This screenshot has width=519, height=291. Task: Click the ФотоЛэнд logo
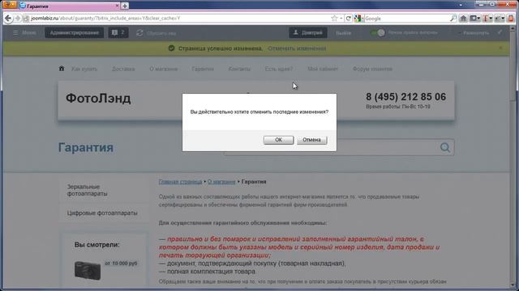click(x=98, y=99)
